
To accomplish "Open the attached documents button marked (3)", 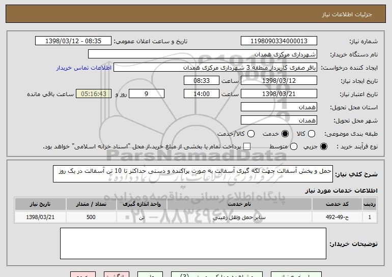I will pos(217,274).
